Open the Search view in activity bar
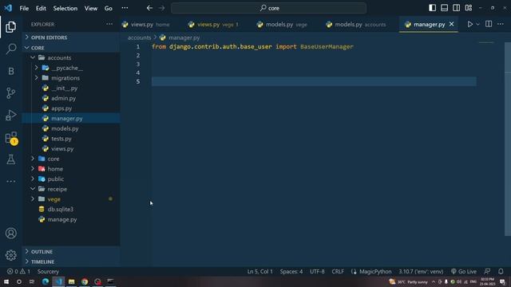 coord(10,49)
